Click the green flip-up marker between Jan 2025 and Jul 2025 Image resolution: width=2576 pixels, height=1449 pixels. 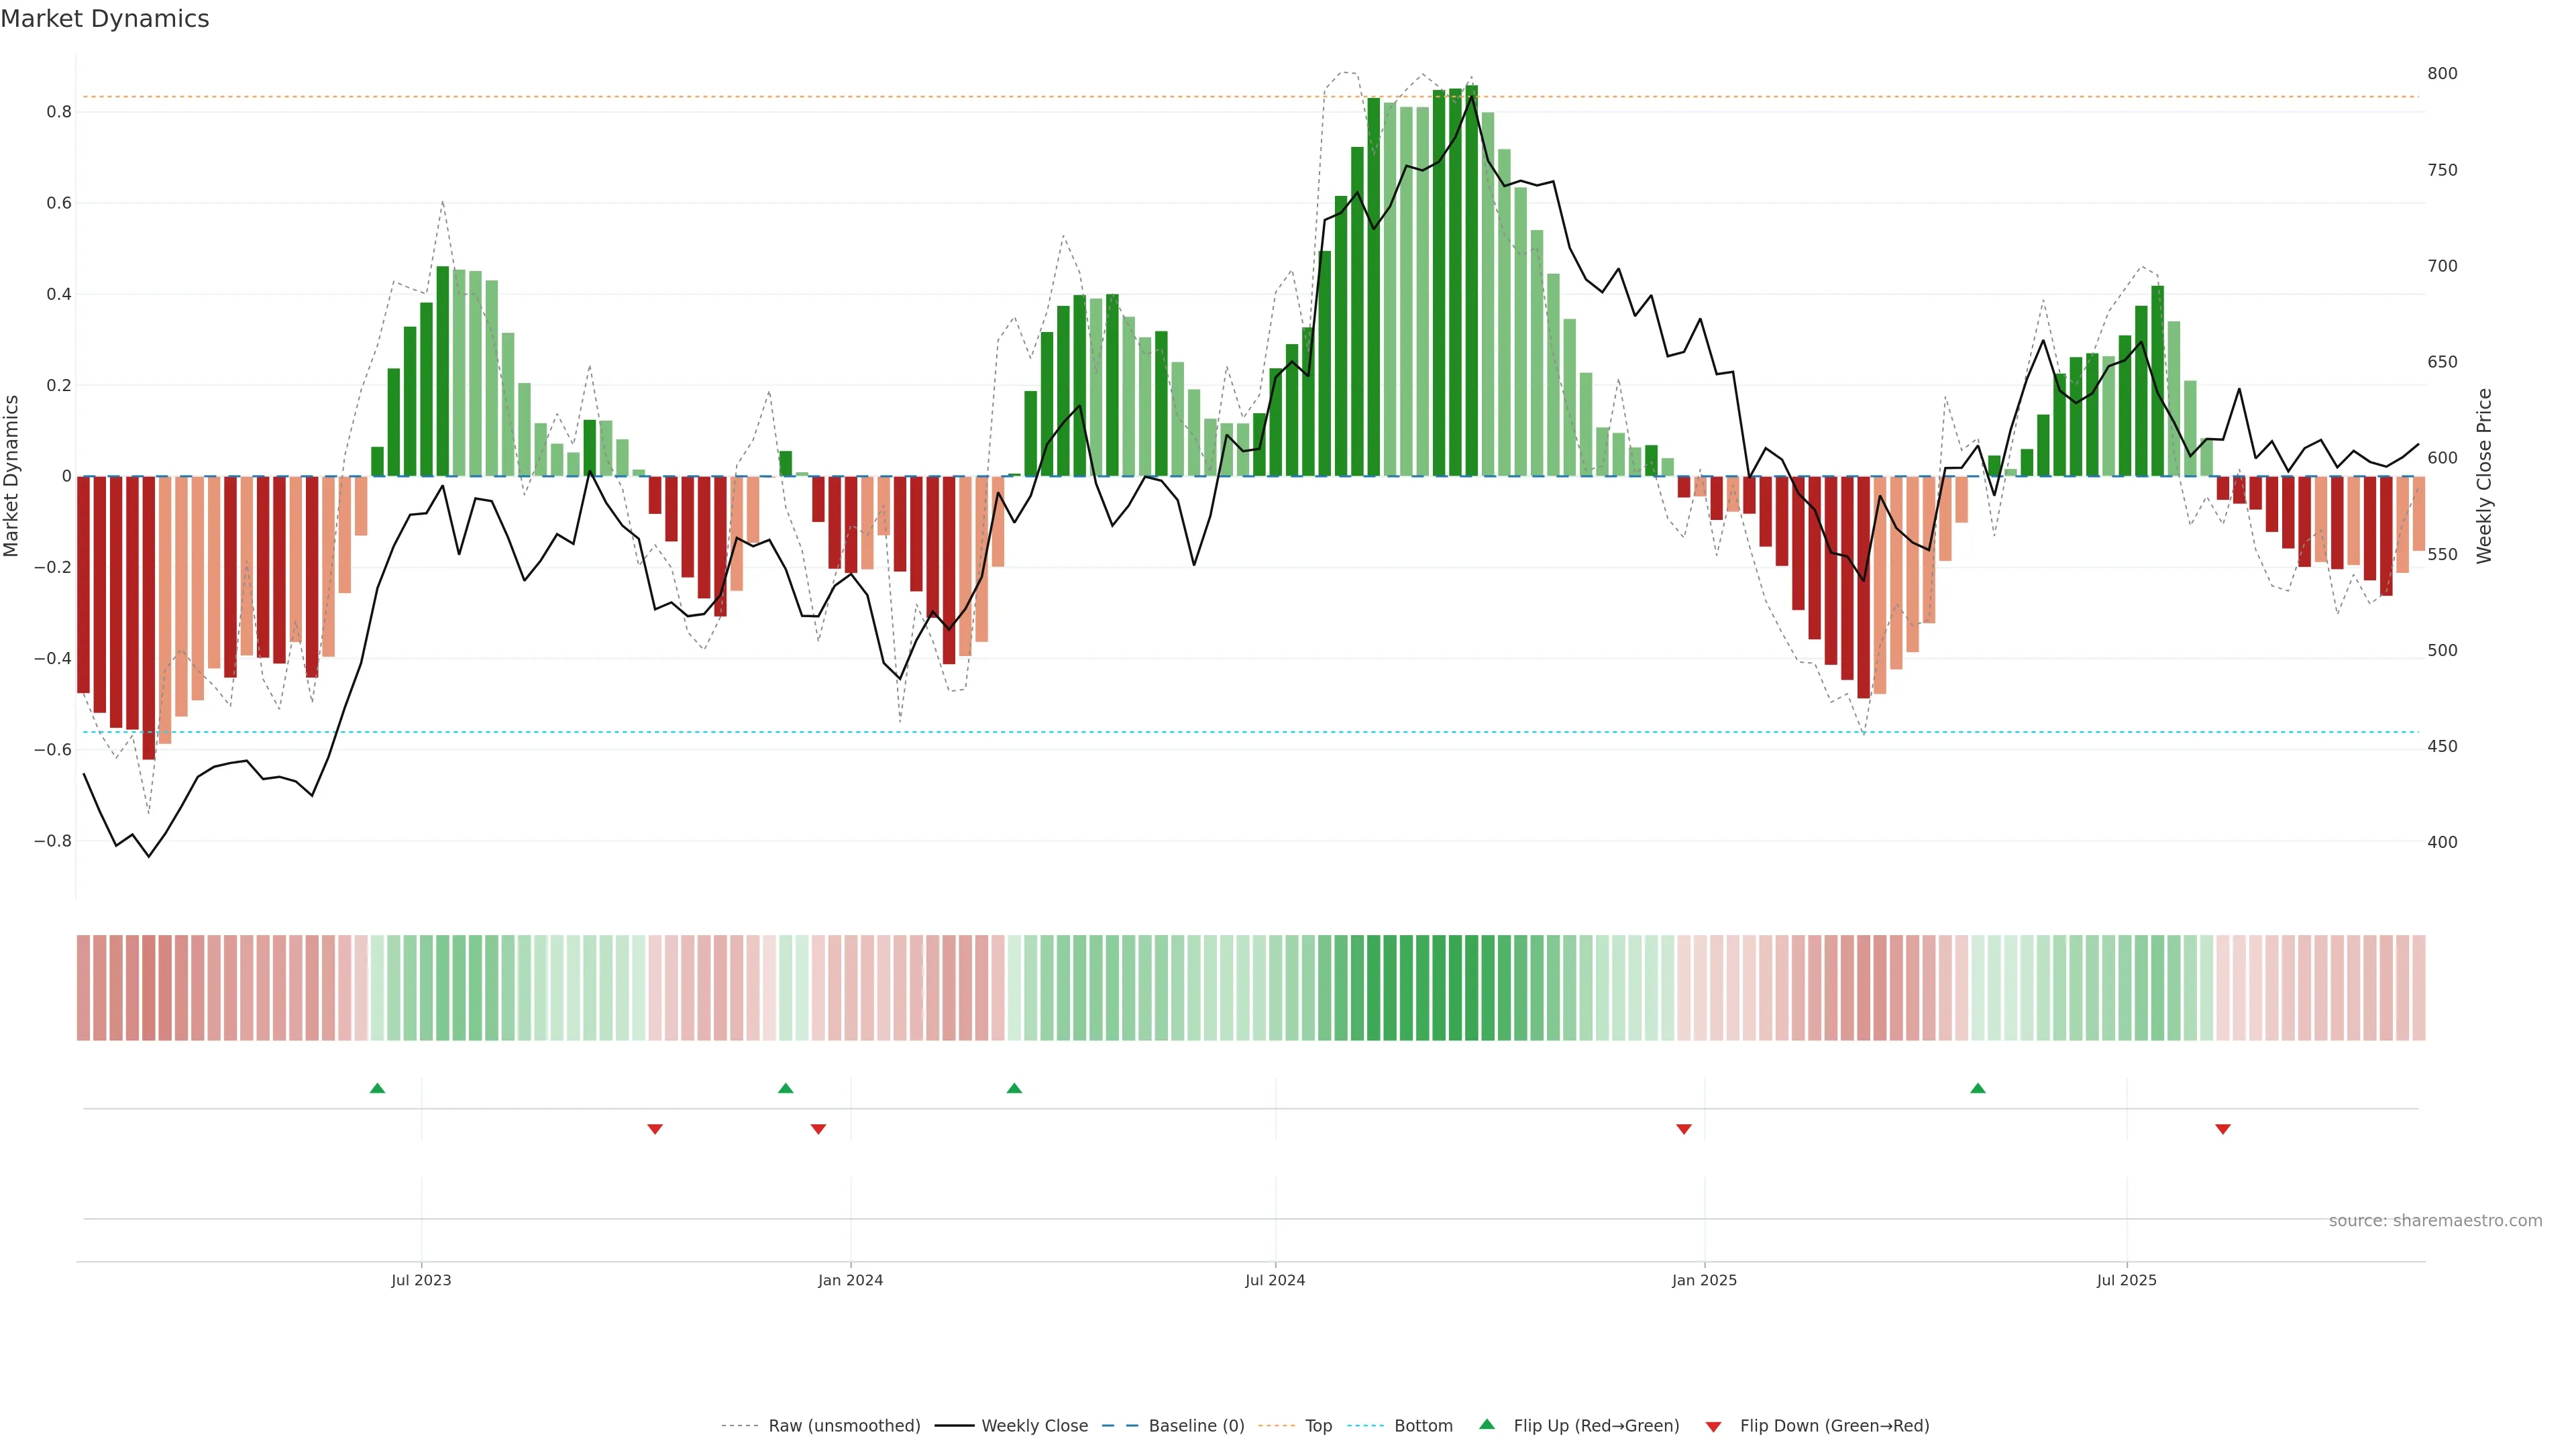pos(1977,1088)
